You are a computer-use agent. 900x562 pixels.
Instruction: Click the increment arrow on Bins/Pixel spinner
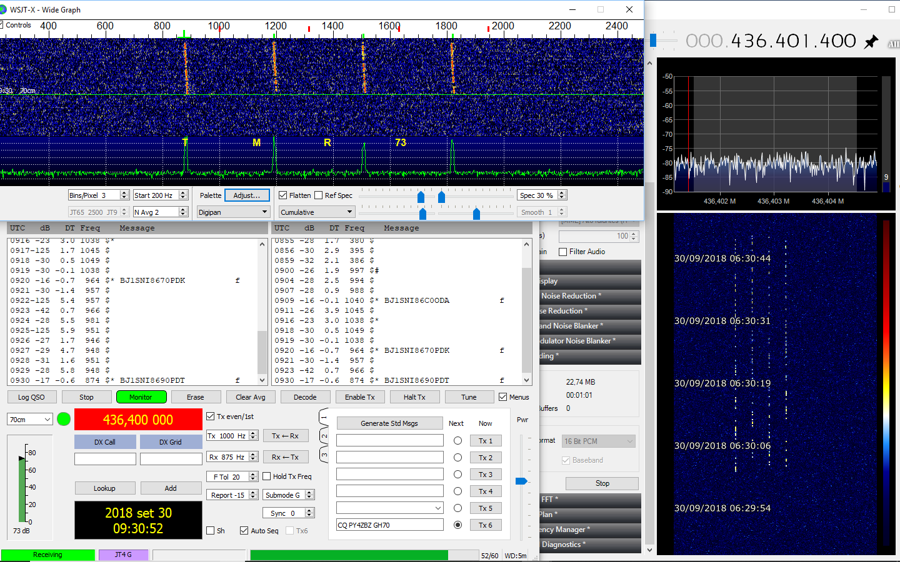point(124,193)
